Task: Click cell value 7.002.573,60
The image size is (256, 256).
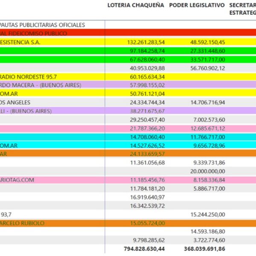Action: pyautogui.click(x=209, y=119)
